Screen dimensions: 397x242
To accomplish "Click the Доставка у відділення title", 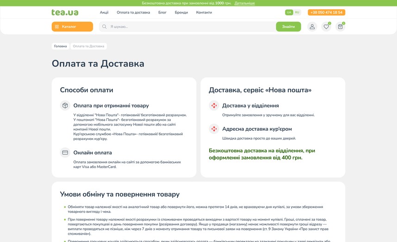I will click(x=250, y=106).
